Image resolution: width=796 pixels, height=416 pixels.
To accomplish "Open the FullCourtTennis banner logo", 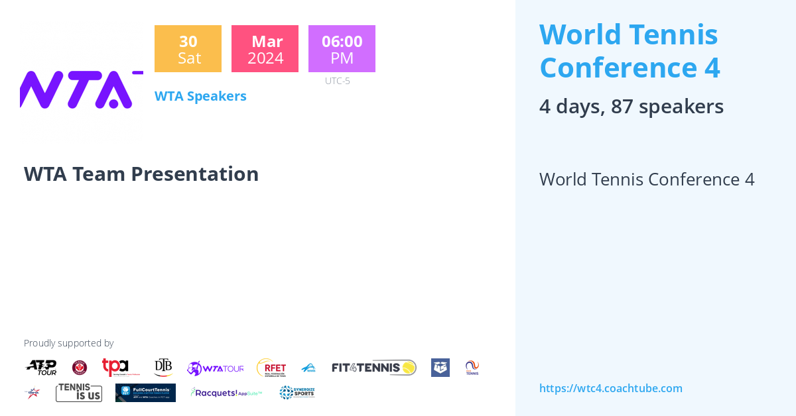I will 145,393.
